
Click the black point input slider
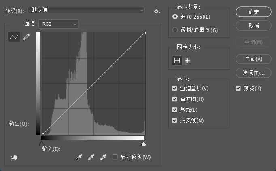point(42,144)
